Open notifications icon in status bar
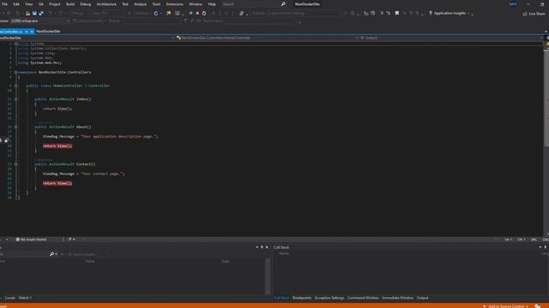Image resolution: width=549 pixels, height=308 pixels. pyautogui.click(x=538, y=306)
